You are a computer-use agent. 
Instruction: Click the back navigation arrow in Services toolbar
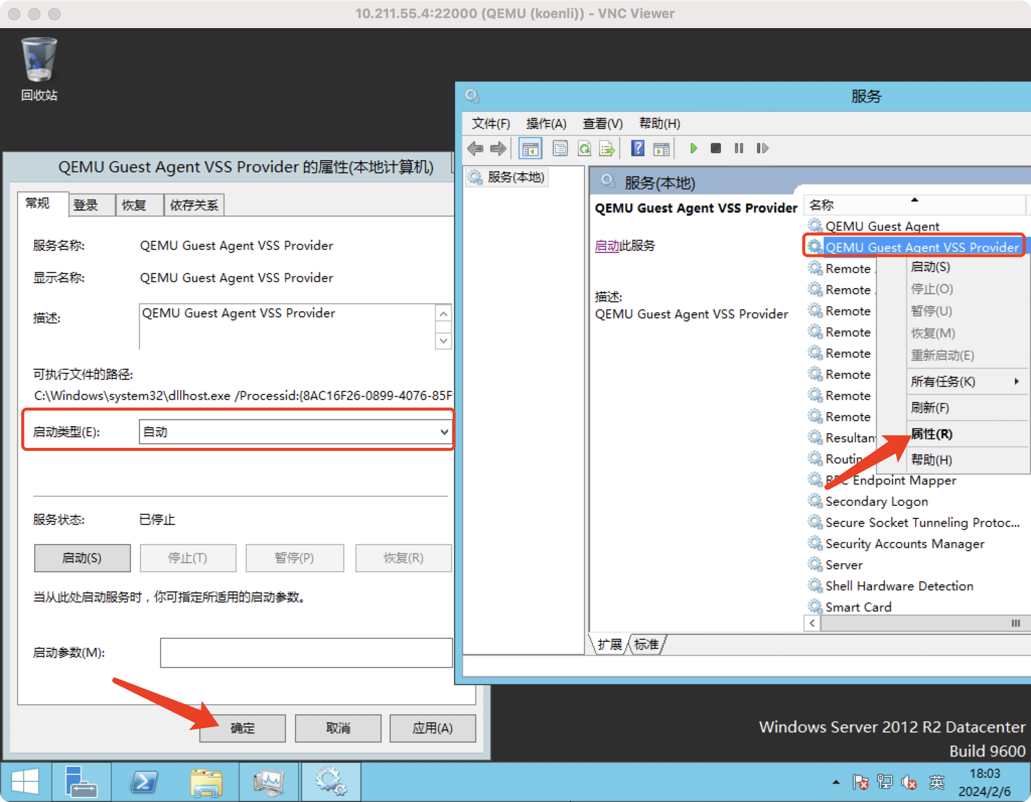(x=475, y=148)
